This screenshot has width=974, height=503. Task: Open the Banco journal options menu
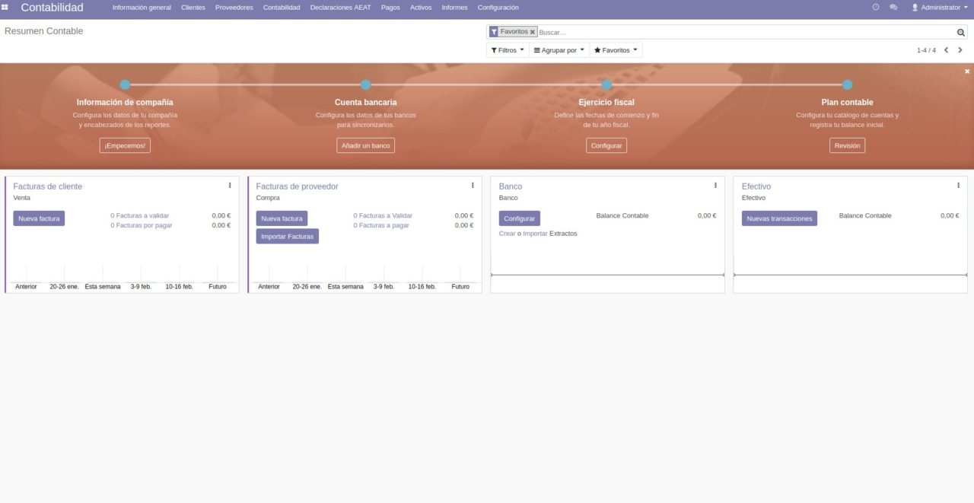point(715,185)
